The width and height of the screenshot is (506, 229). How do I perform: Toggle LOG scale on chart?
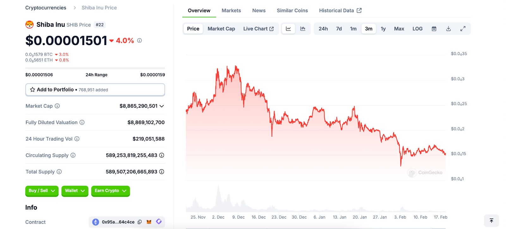click(417, 29)
